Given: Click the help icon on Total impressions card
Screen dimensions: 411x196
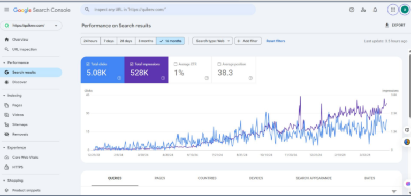Looking at the screenshot, I should 163,78.
